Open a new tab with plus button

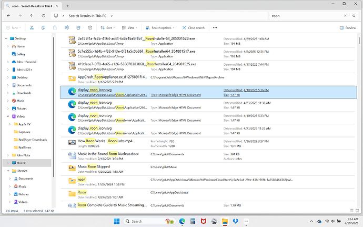pos(67,6)
